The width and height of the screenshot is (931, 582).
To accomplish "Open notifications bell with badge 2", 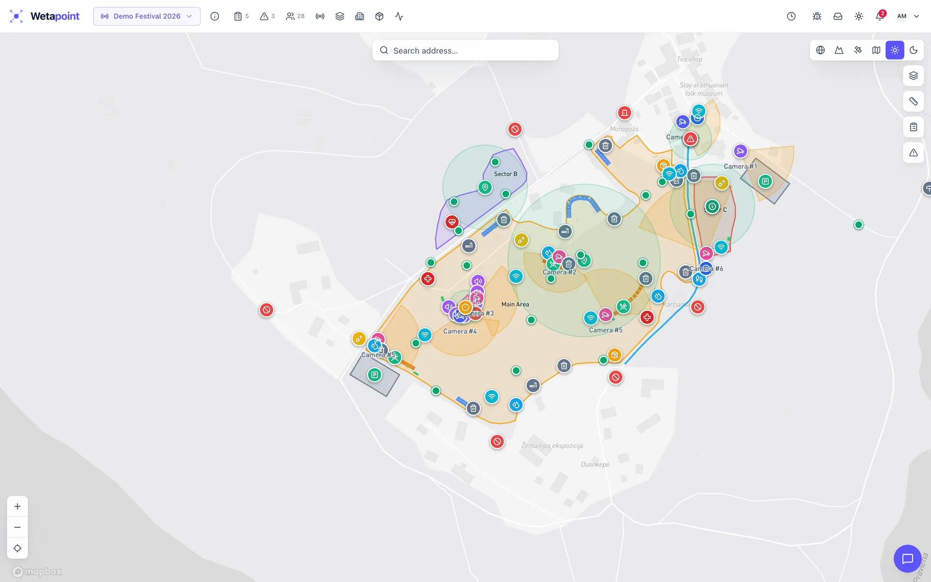I will 880,16.
